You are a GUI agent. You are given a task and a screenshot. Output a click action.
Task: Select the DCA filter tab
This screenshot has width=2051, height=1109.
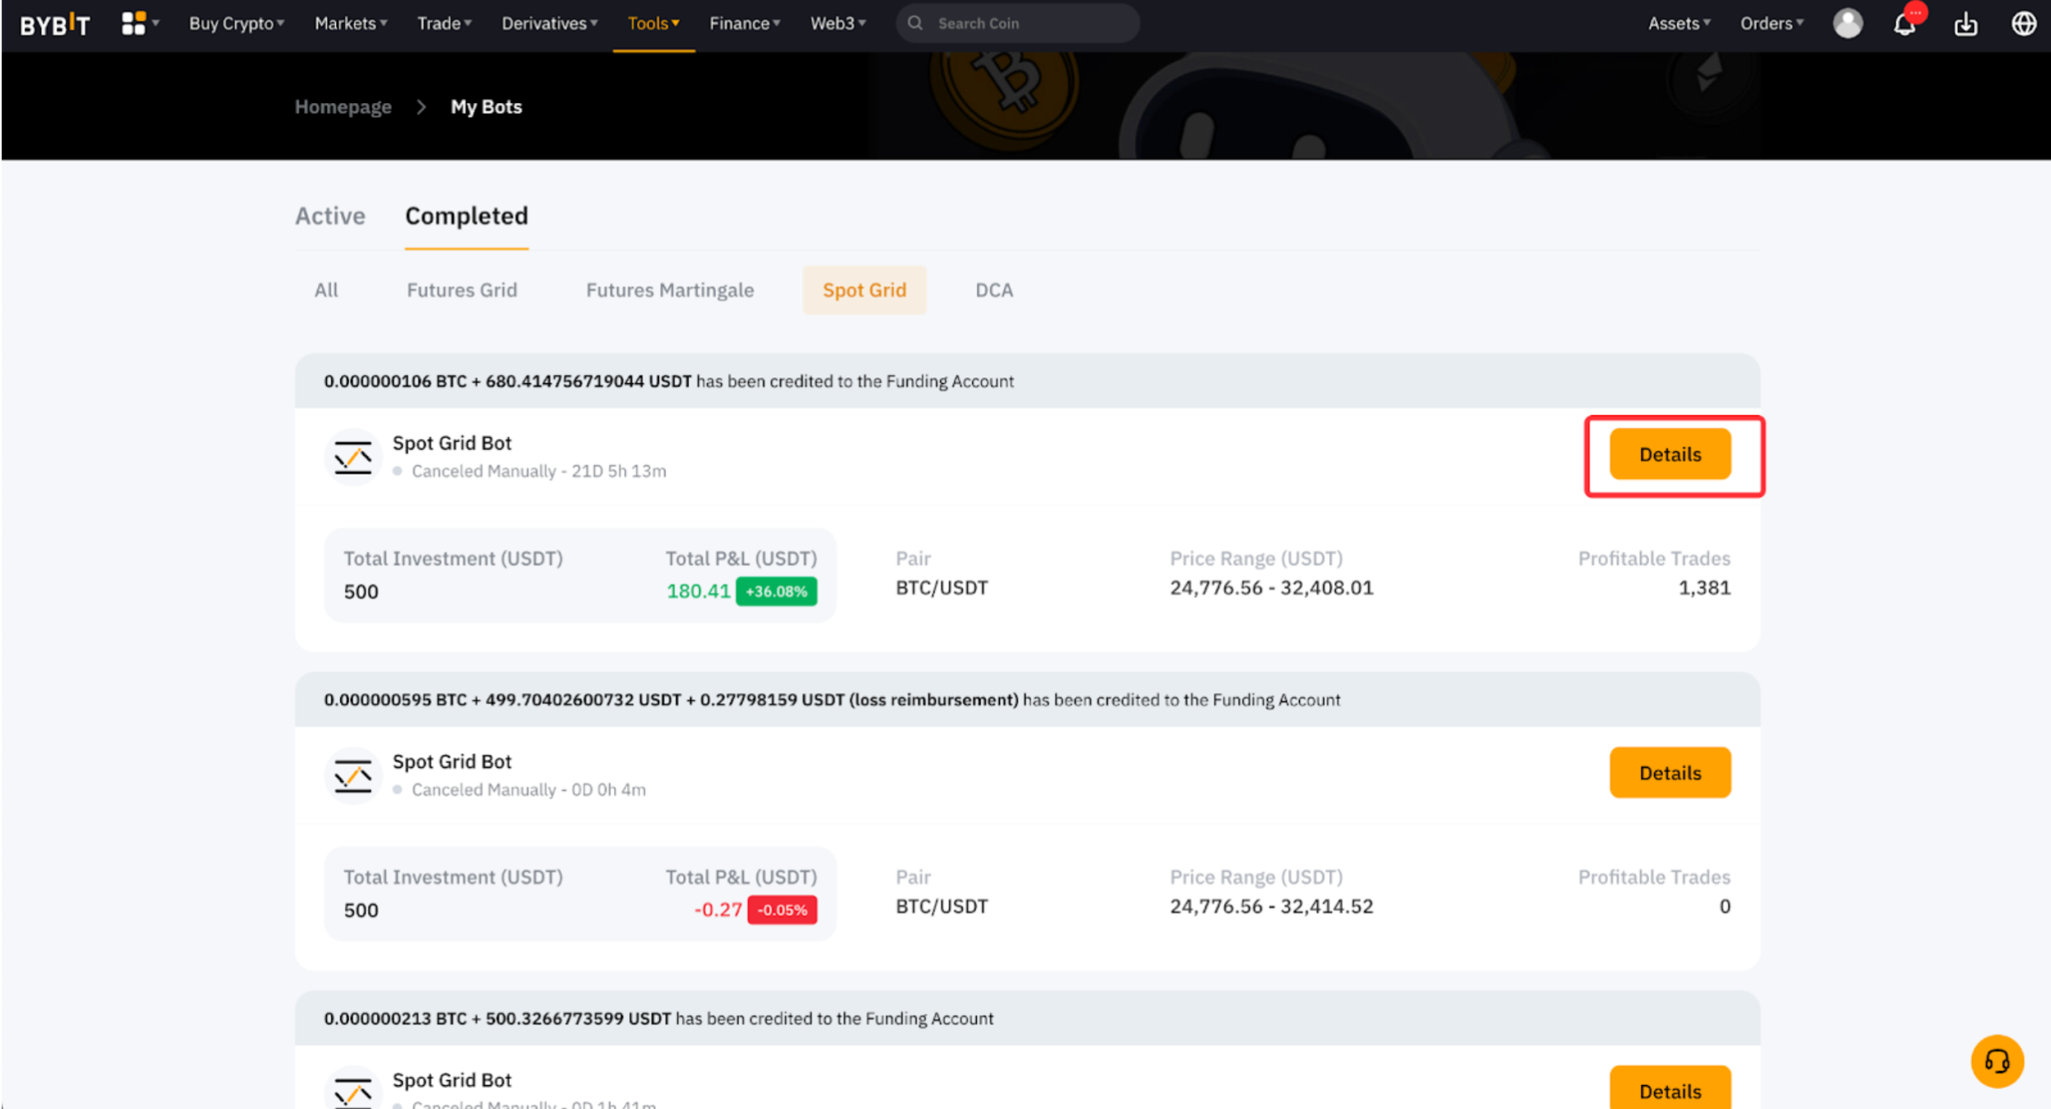point(994,290)
